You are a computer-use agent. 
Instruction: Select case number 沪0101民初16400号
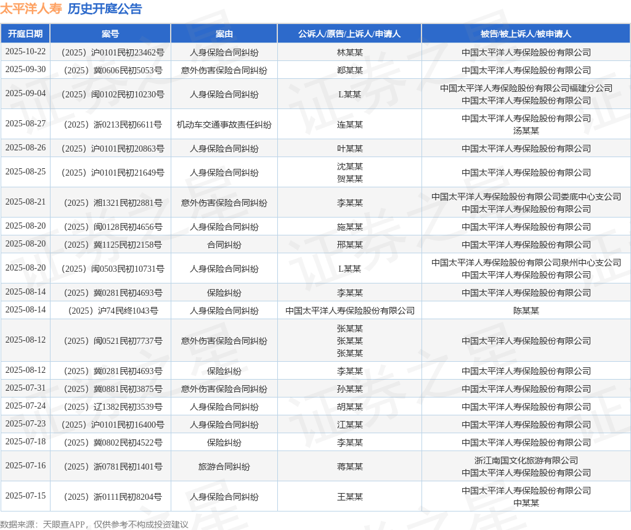(x=113, y=425)
